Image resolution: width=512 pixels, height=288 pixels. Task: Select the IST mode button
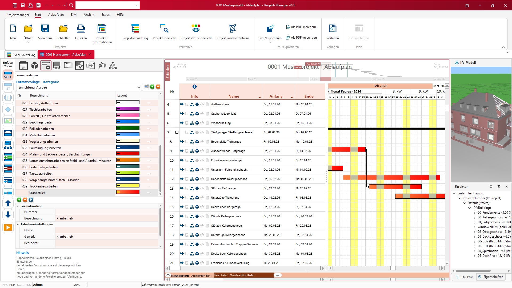click(x=8, y=86)
